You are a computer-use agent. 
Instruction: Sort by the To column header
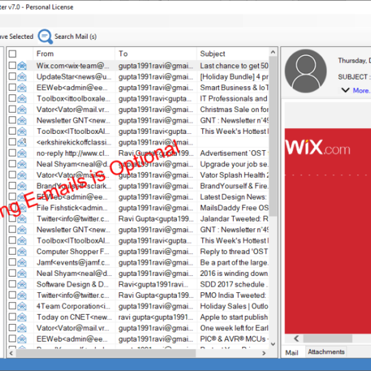click(156, 54)
